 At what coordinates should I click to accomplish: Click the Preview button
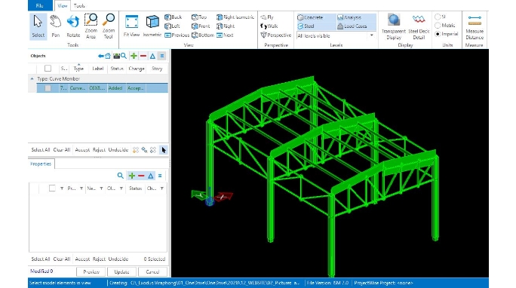(91, 272)
